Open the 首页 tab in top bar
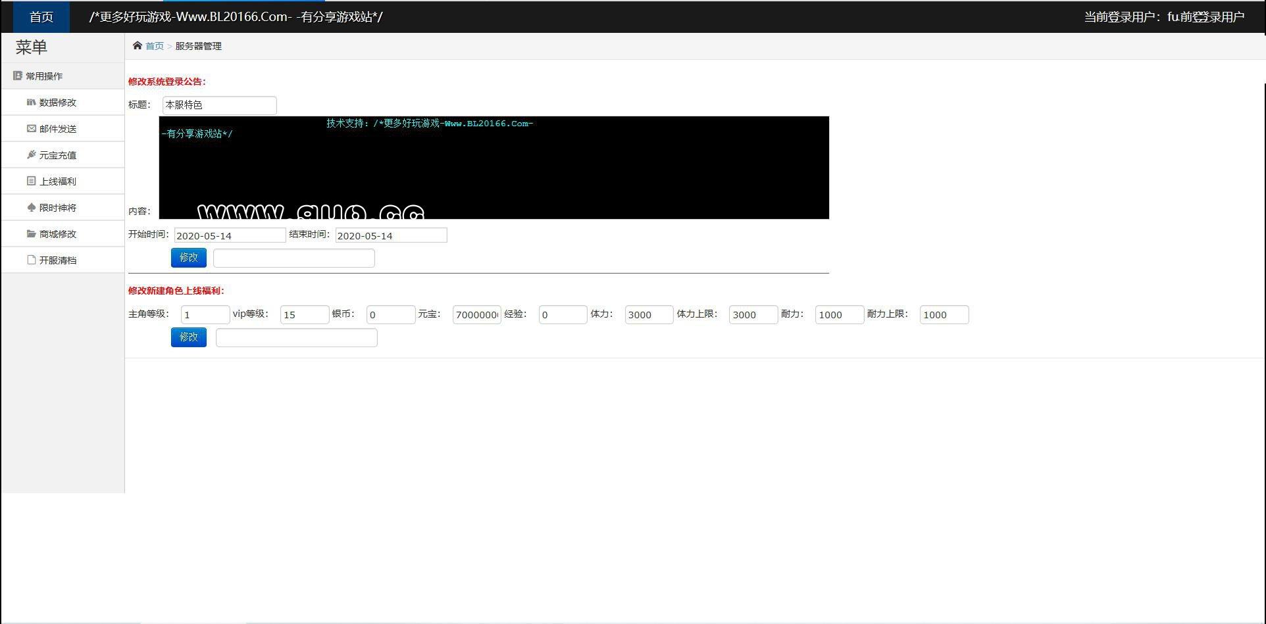The image size is (1266, 624). (x=41, y=17)
